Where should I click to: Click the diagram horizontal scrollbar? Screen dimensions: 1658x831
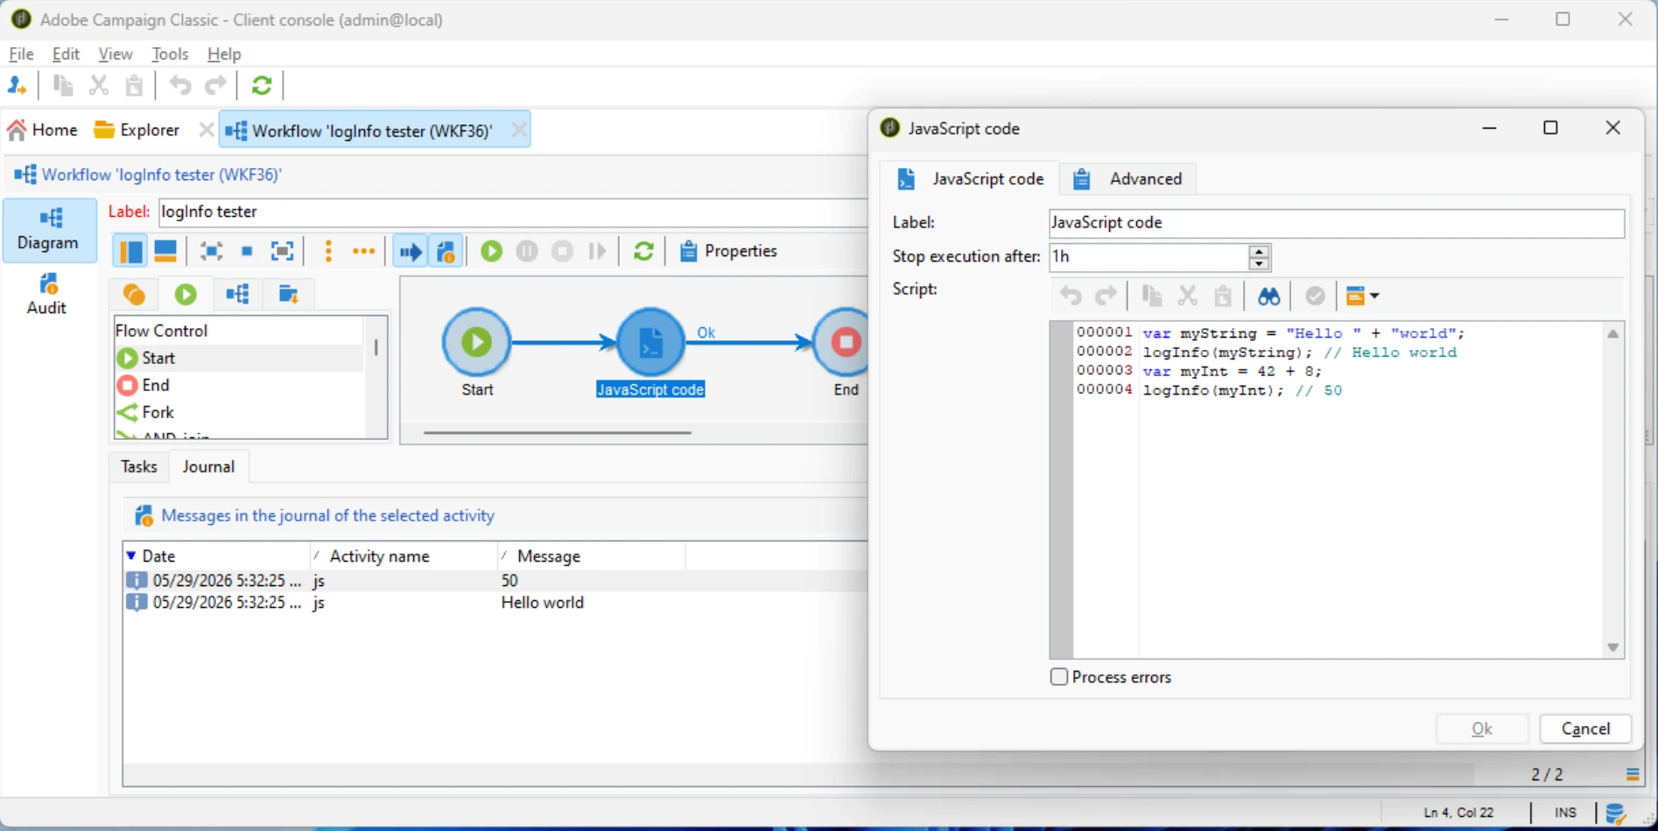click(x=558, y=432)
